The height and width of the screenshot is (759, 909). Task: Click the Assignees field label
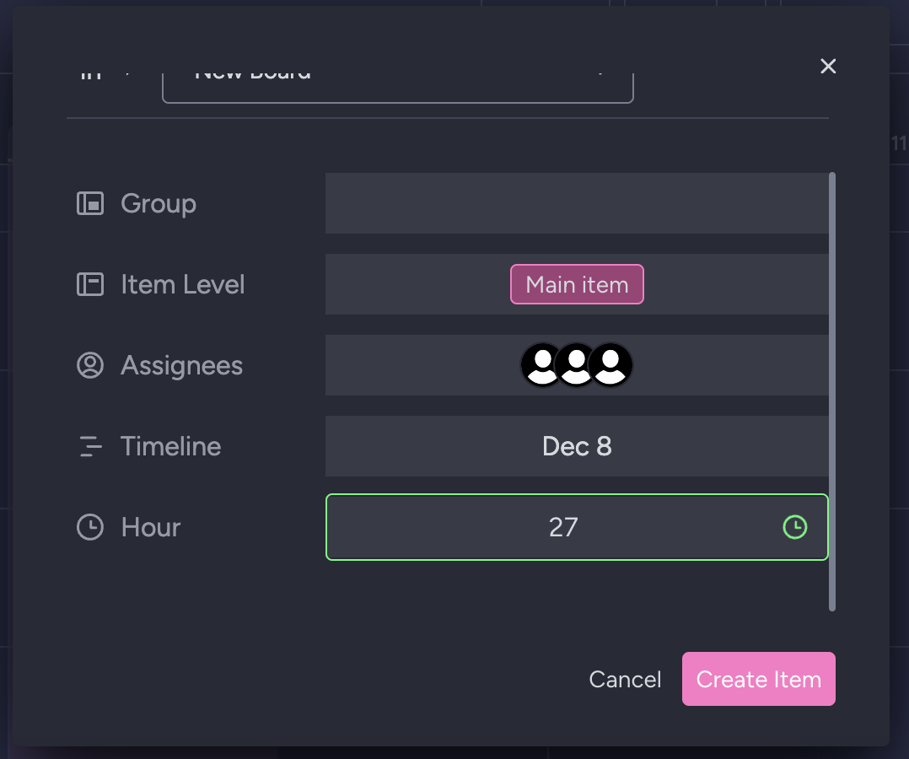pyautogui.click(x=181, y=365)
